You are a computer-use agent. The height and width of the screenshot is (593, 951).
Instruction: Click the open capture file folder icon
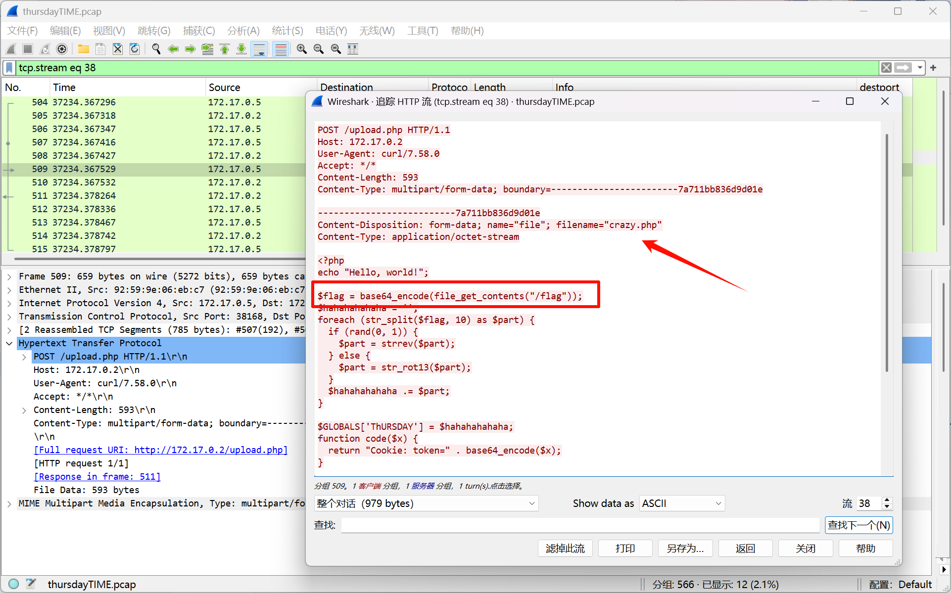tap(83, 49)
